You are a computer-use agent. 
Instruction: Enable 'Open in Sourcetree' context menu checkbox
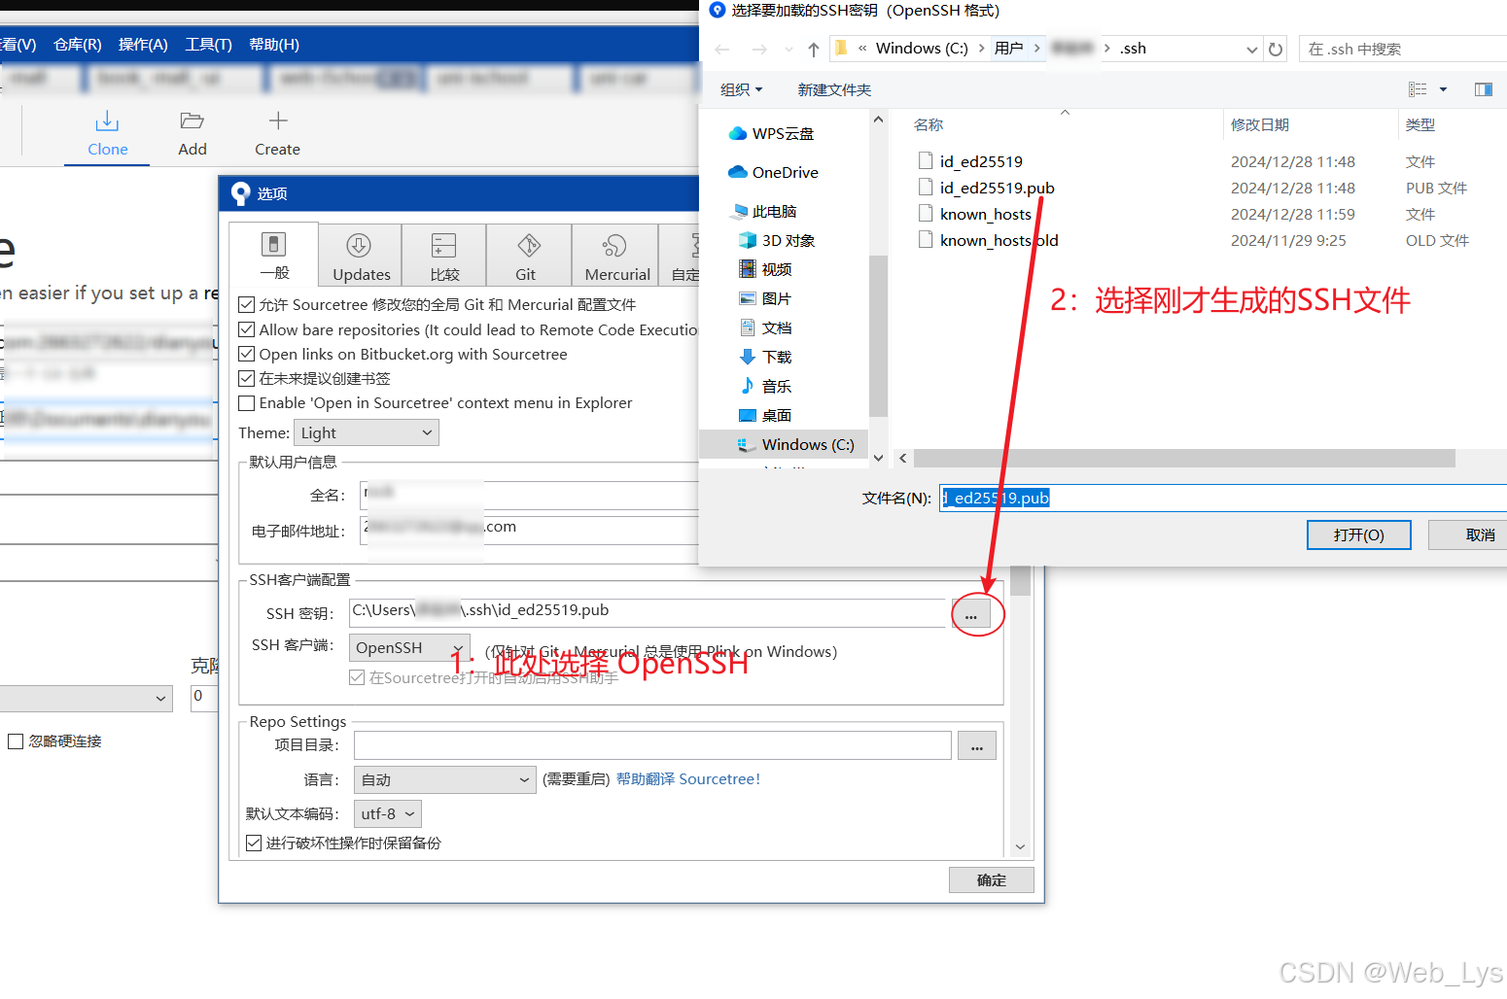point(247,403)
